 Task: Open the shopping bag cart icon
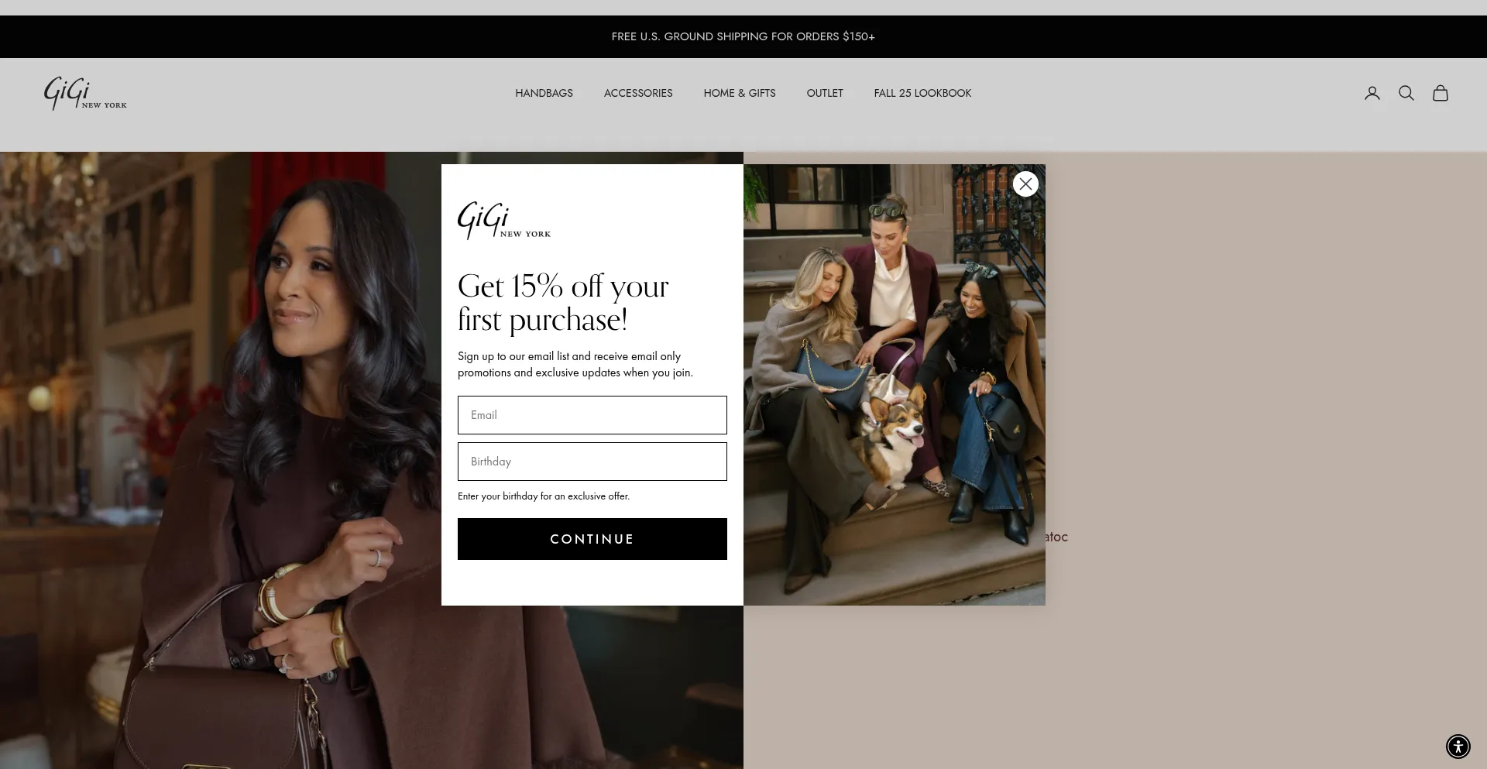point(1440,93)
